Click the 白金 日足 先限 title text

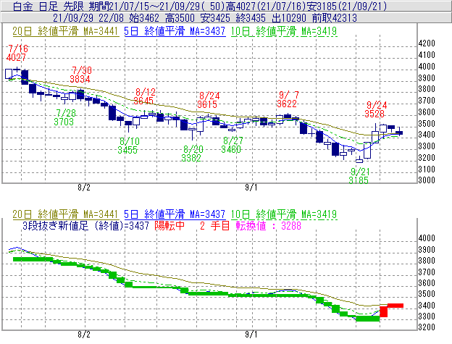49,6
